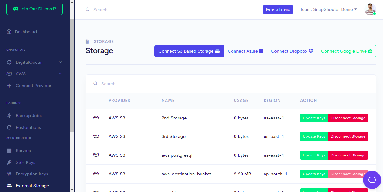Open the chat support bubble
This screenshot has width=383, height=192.
click(x=372, y=180)
